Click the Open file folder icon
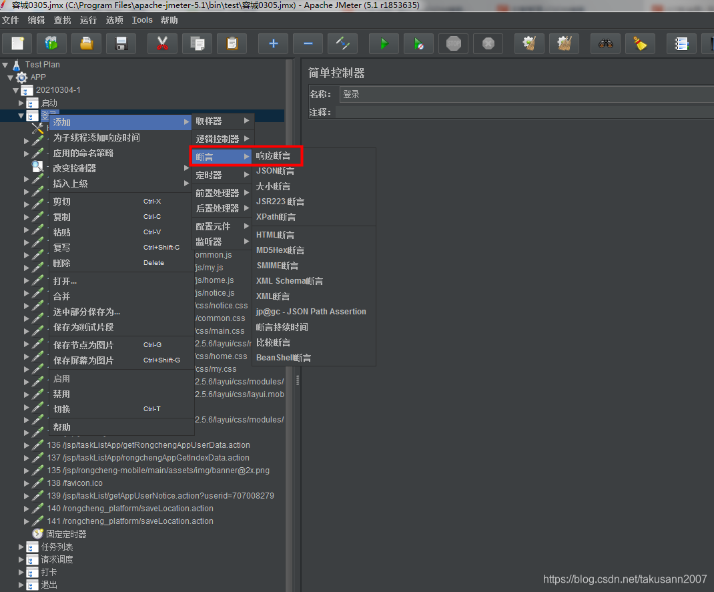 tap(87, 44)
